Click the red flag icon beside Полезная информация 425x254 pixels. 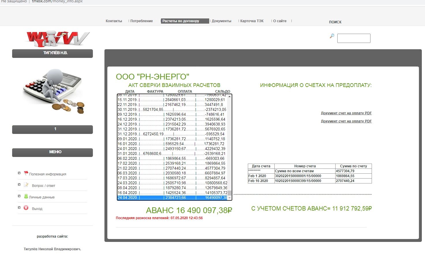pyautogui.click(x=26, y=173)
